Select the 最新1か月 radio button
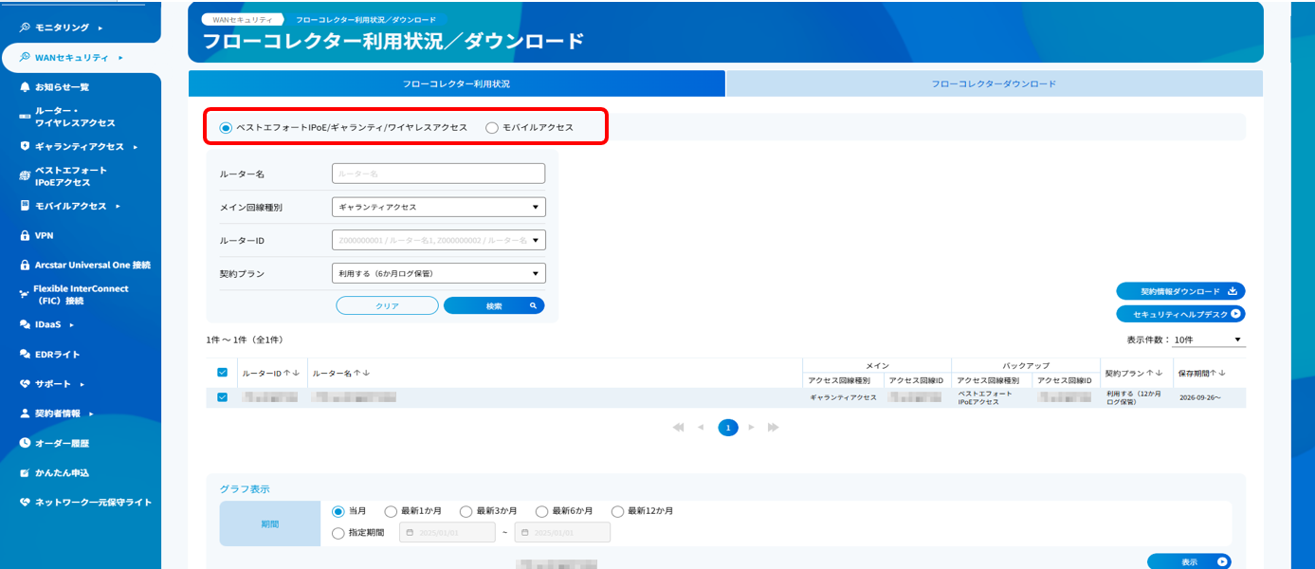Viewport: 1315px width, 569px height. (x=391, y=511)
